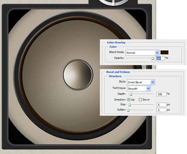Click the Structure section label
This screenshot has width=187, height=154.
point(115,76)
